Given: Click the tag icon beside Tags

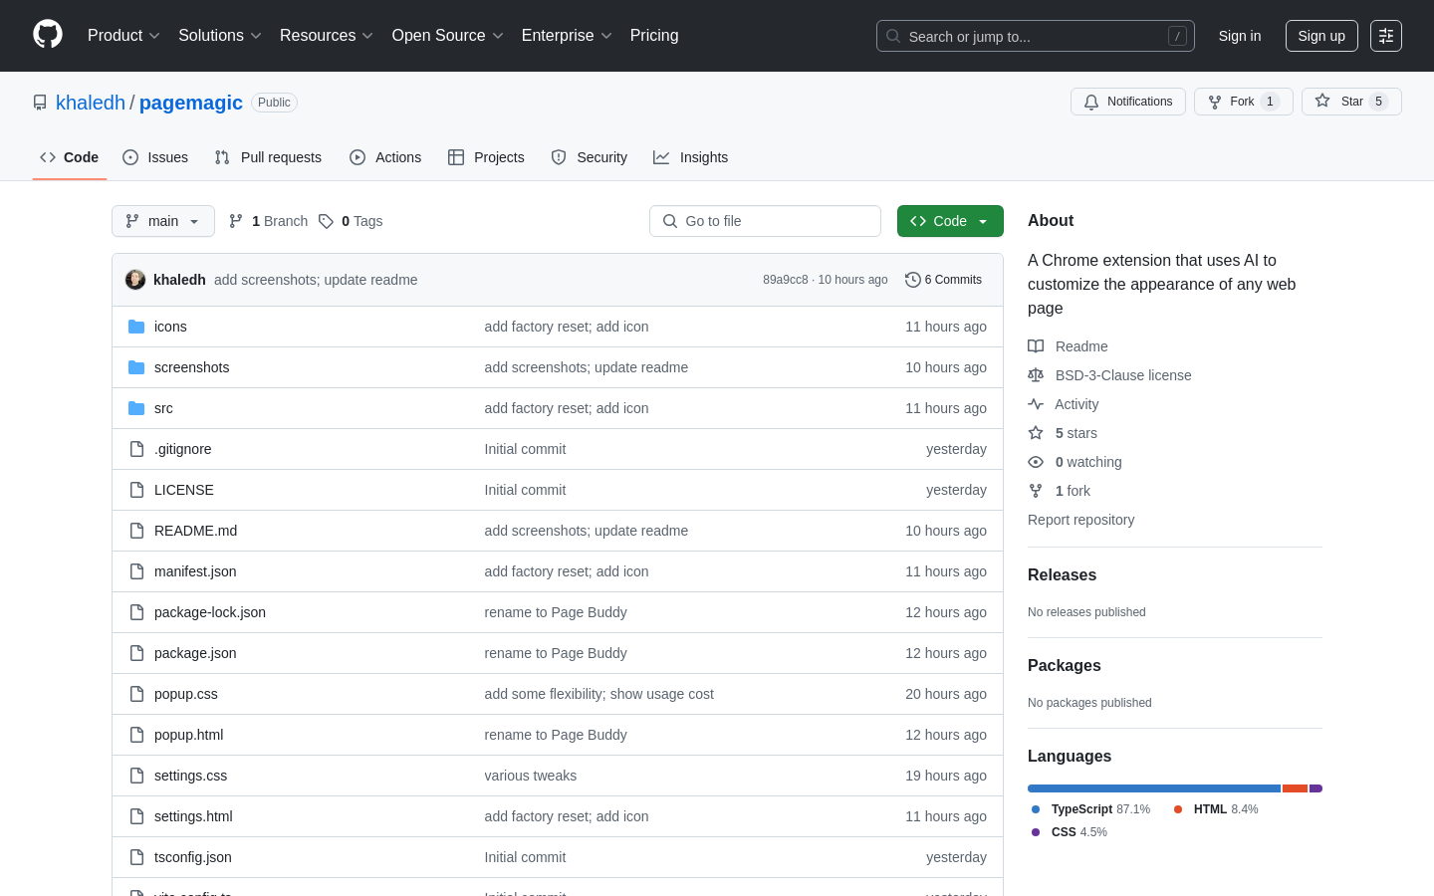Looking at the screenshot, I should (326, 221).
